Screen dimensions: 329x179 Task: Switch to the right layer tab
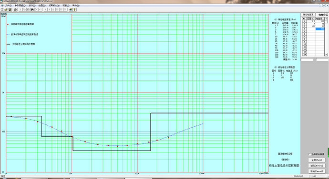322,15
